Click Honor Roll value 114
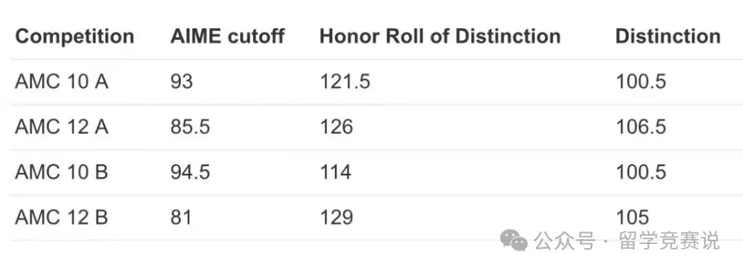This screenshot has width=743, height=270. (x=336, y=172)
